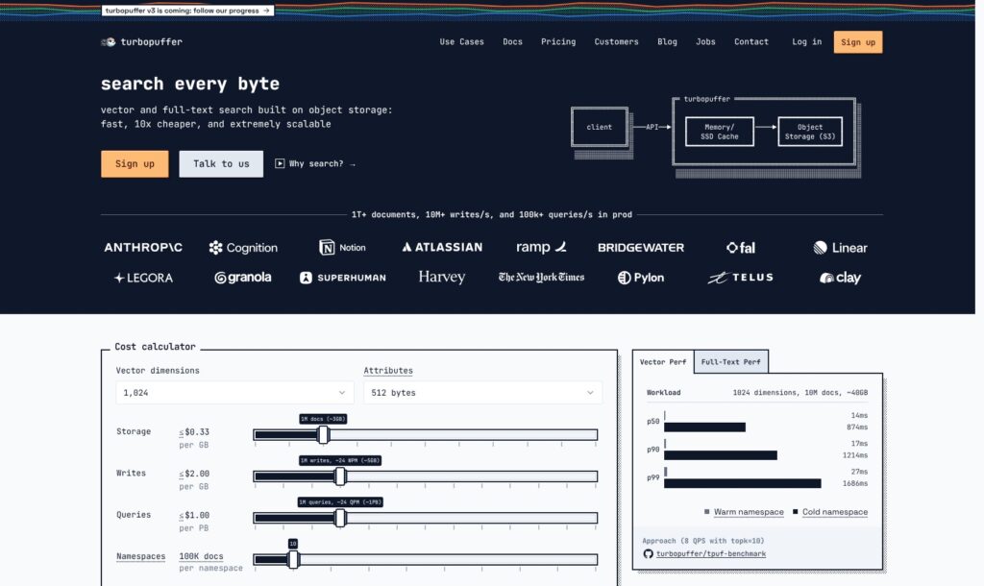The image size is (984, 586).
Task: Open the granola customer logo
Action: tap(243, 278)
